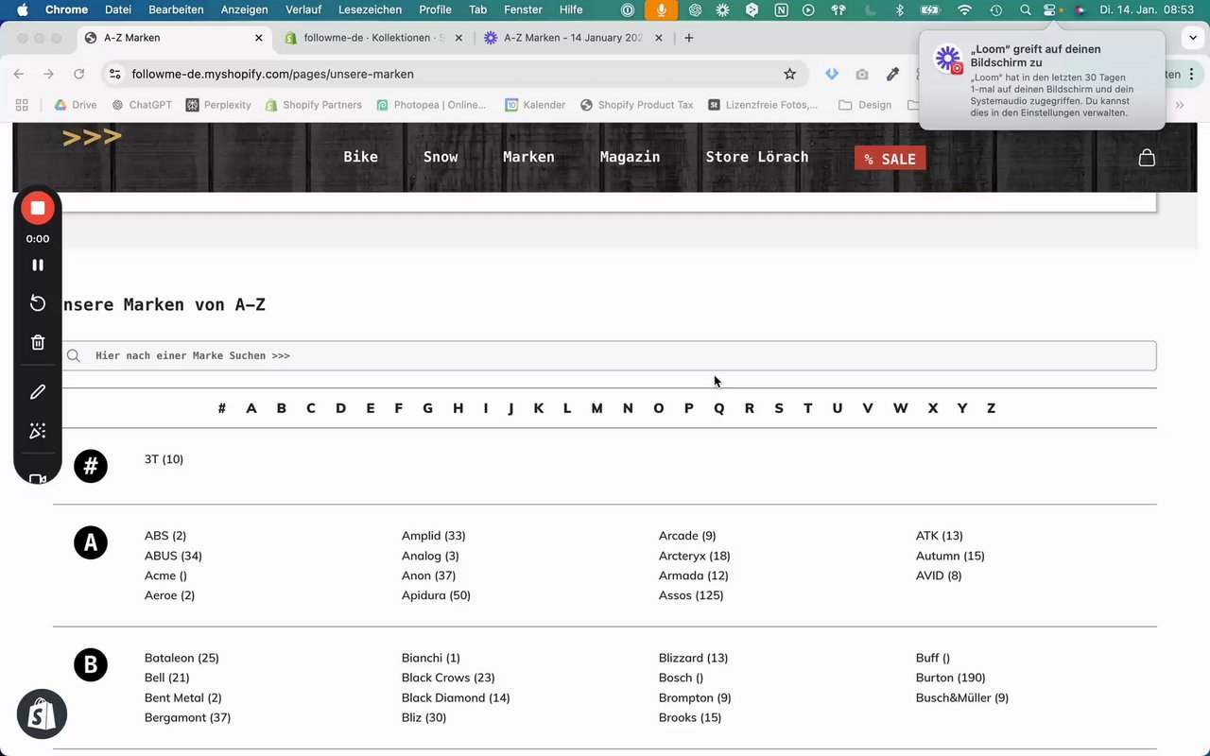
Task: Pause the Loom recording
Action: (x=38, y=266)
